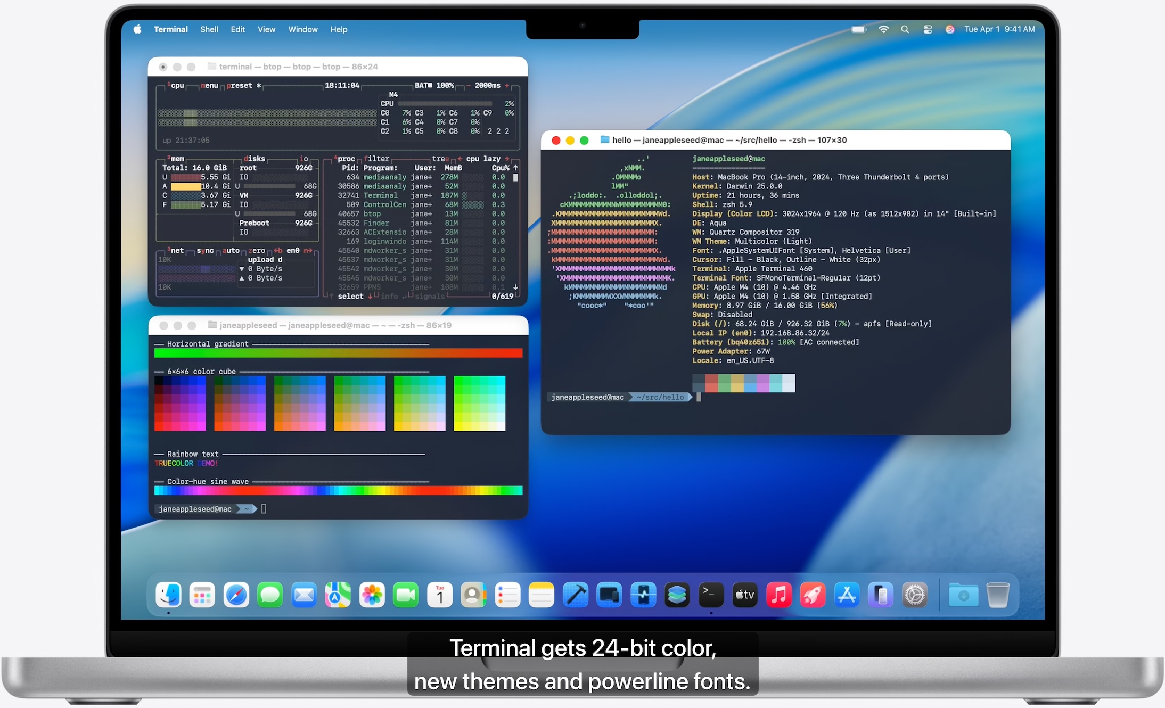Open Maps from the Dock

(338, 595)
